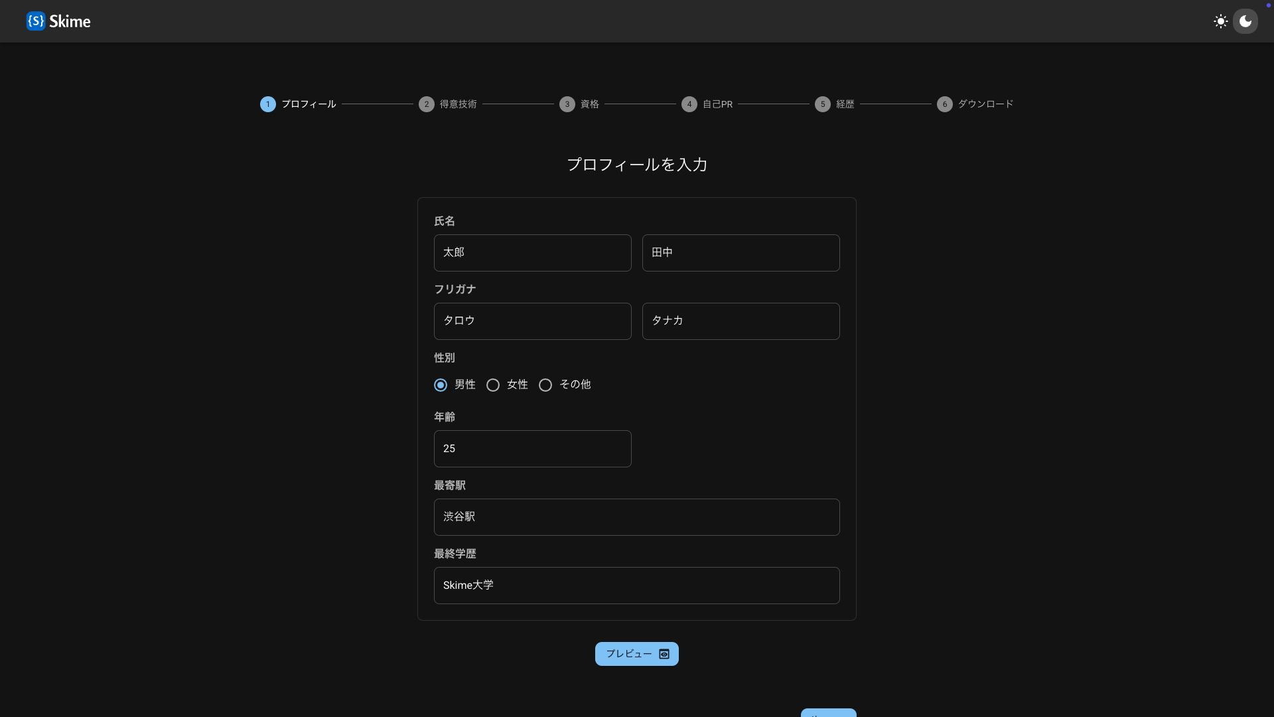
Task: Click the 渋谷駅 station field
Action: tap(636, 517)
